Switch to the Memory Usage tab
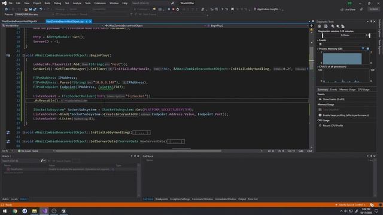383x215 pixels. point(347,90)
